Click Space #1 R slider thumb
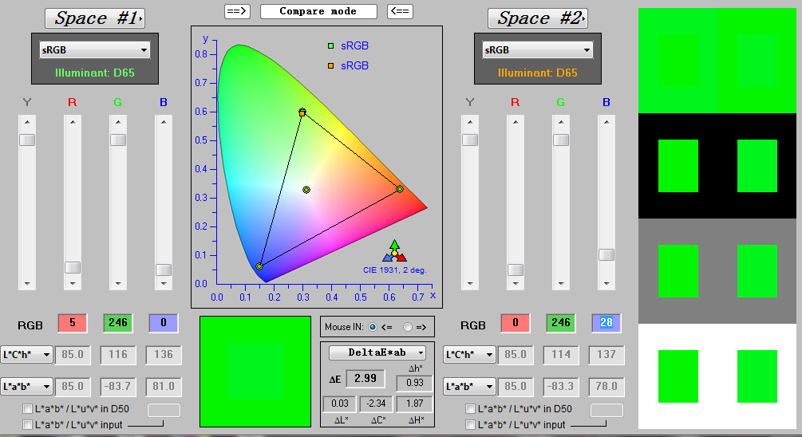802x437 pixels. [x=73, y=267]
